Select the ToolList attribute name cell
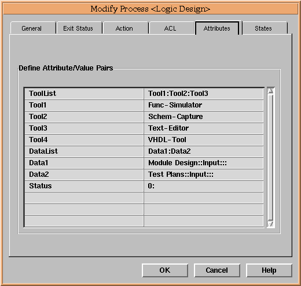The image size is (301, 286). (84, 94)
